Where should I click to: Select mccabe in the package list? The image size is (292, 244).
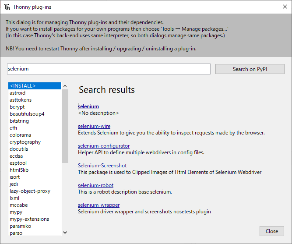[35, 205]
